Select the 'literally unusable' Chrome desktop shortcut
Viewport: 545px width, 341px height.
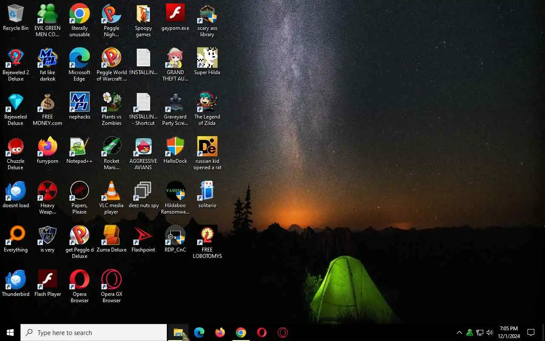[x=80, y=20]
